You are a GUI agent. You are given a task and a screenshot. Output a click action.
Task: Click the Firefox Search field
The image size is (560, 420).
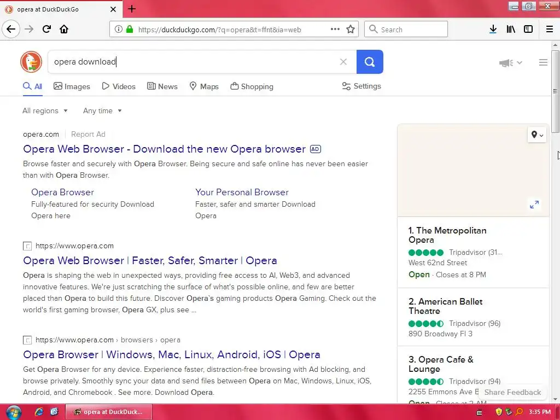[406, 30]
